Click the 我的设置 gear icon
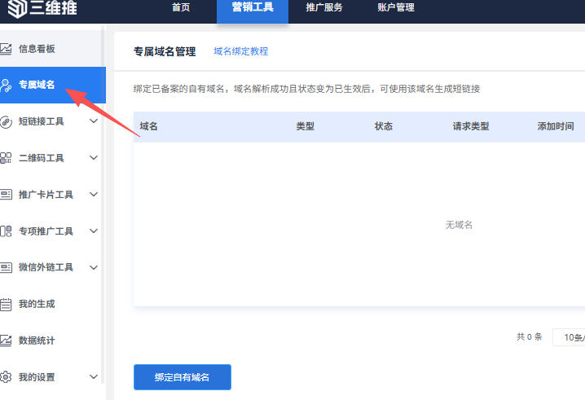The width and height of the screenshot is (585, 400). pyautogui.click(x=6, y=377)
